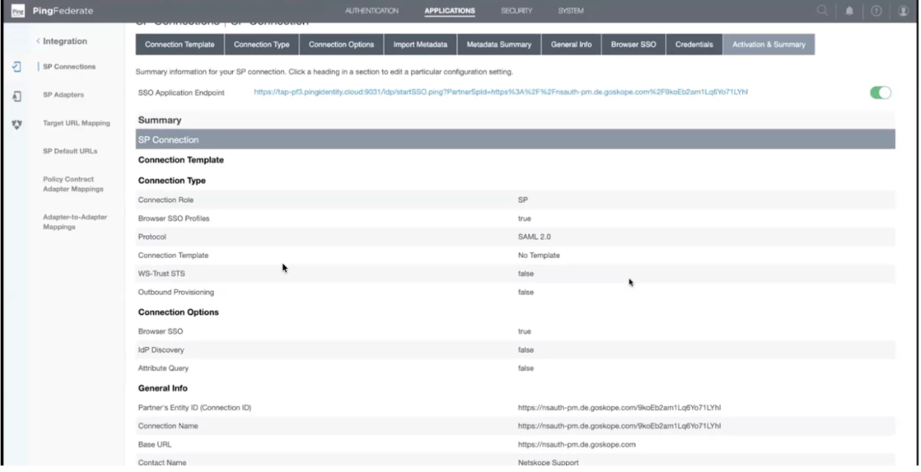
Task: Open SP Adapters in sidebar
Action: coord(64,95)
